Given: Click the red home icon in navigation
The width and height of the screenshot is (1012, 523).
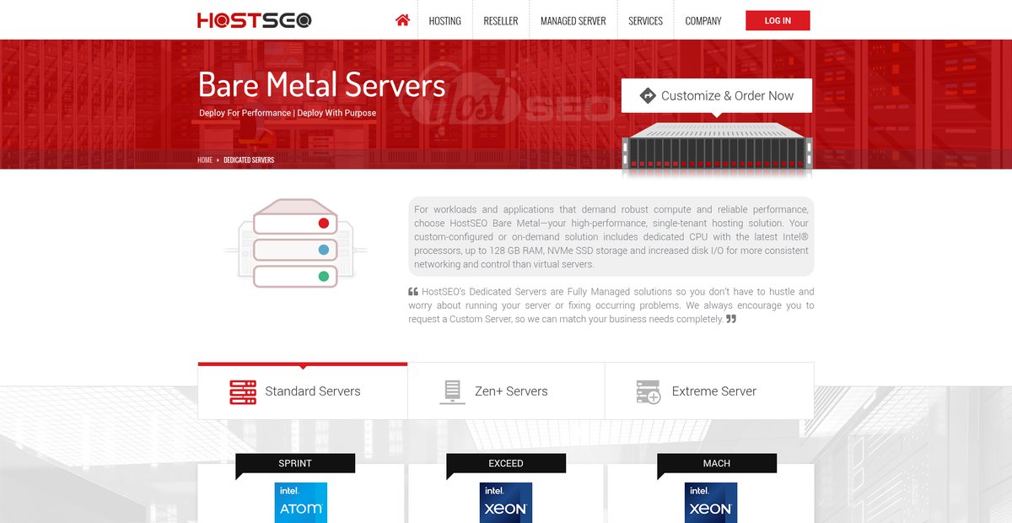Looking at the screenshot, I should tap(402, 20).
